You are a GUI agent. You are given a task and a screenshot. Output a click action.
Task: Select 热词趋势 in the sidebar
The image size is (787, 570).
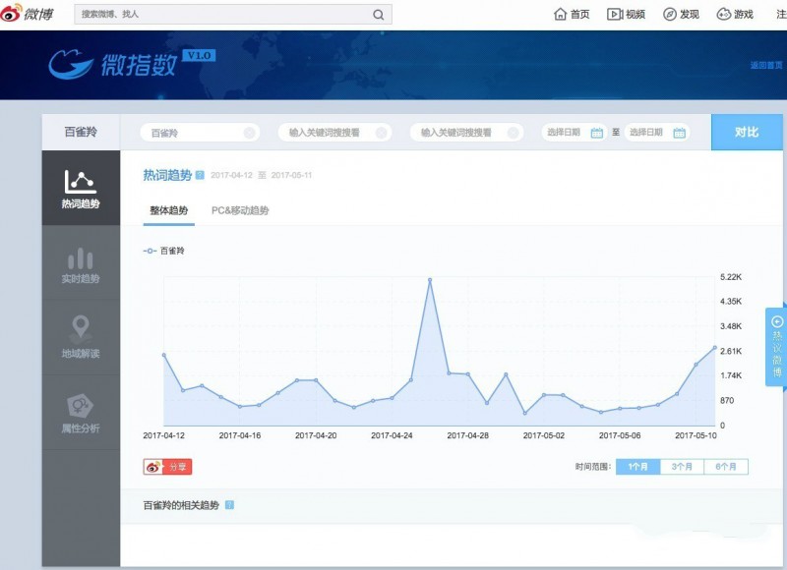tap(81, 188)
